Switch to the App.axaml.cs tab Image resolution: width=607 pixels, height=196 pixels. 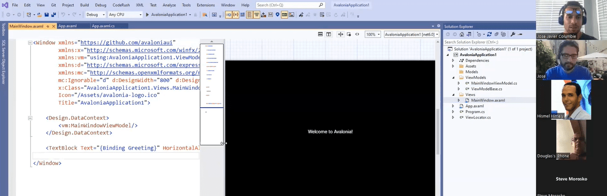point(103,26)
